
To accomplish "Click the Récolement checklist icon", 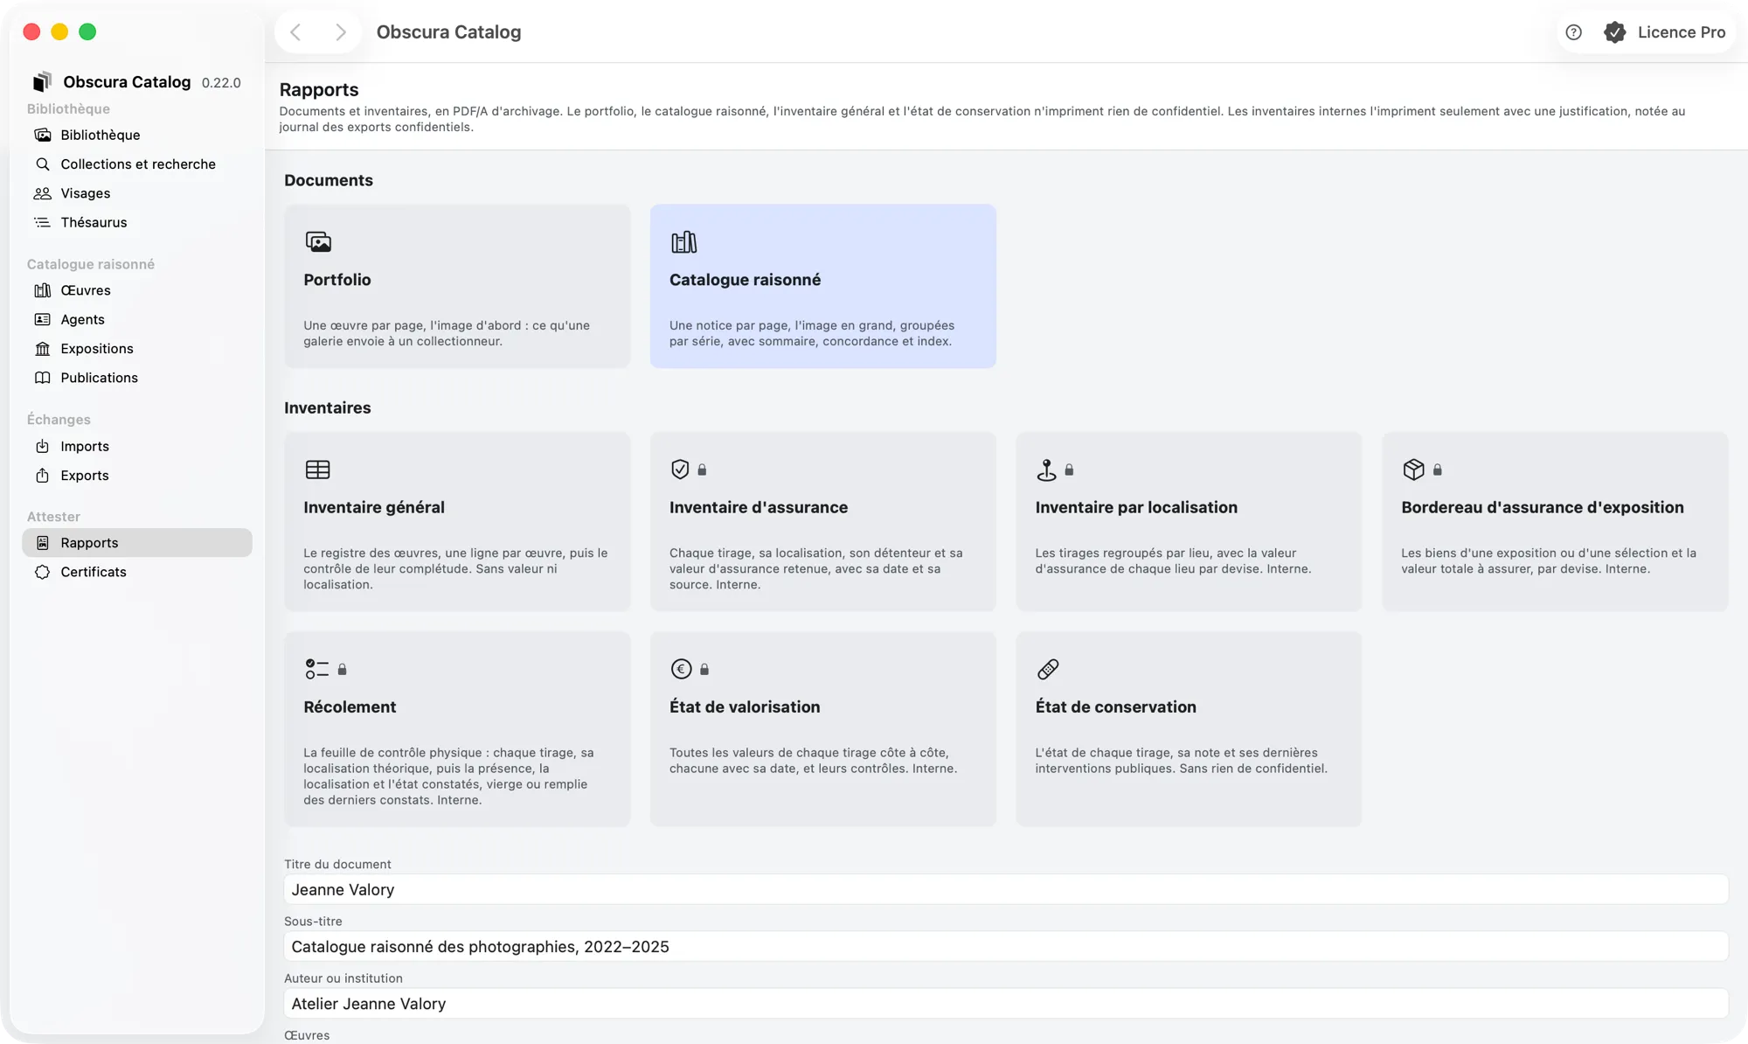I will pyautogui.click(x=316, y=669).
